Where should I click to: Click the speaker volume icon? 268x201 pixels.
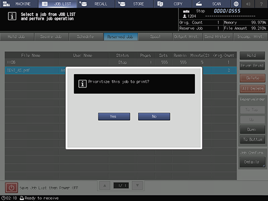[x=248, y=4]
